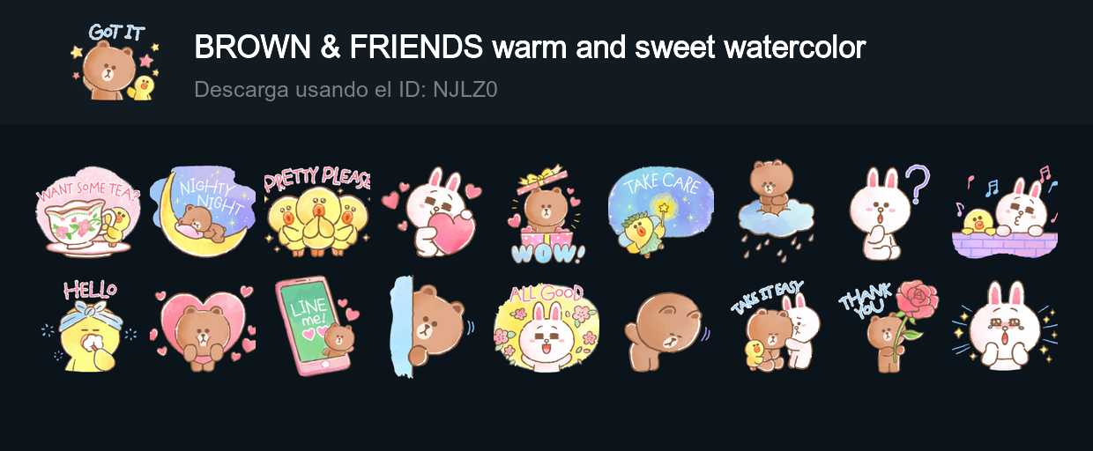This screenshot has width=1093, height=451.
Task: Pick the singing bunny and chick sticker
Action: (1005, 212)
